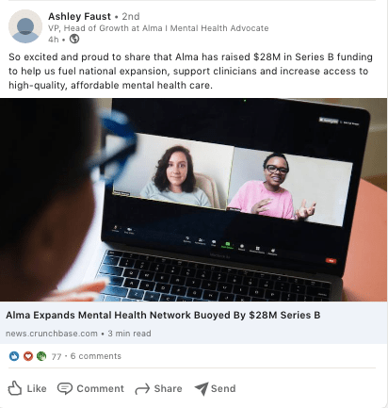Click the thumbs-up Like icon
388x408 pixels.
point(15,388)
